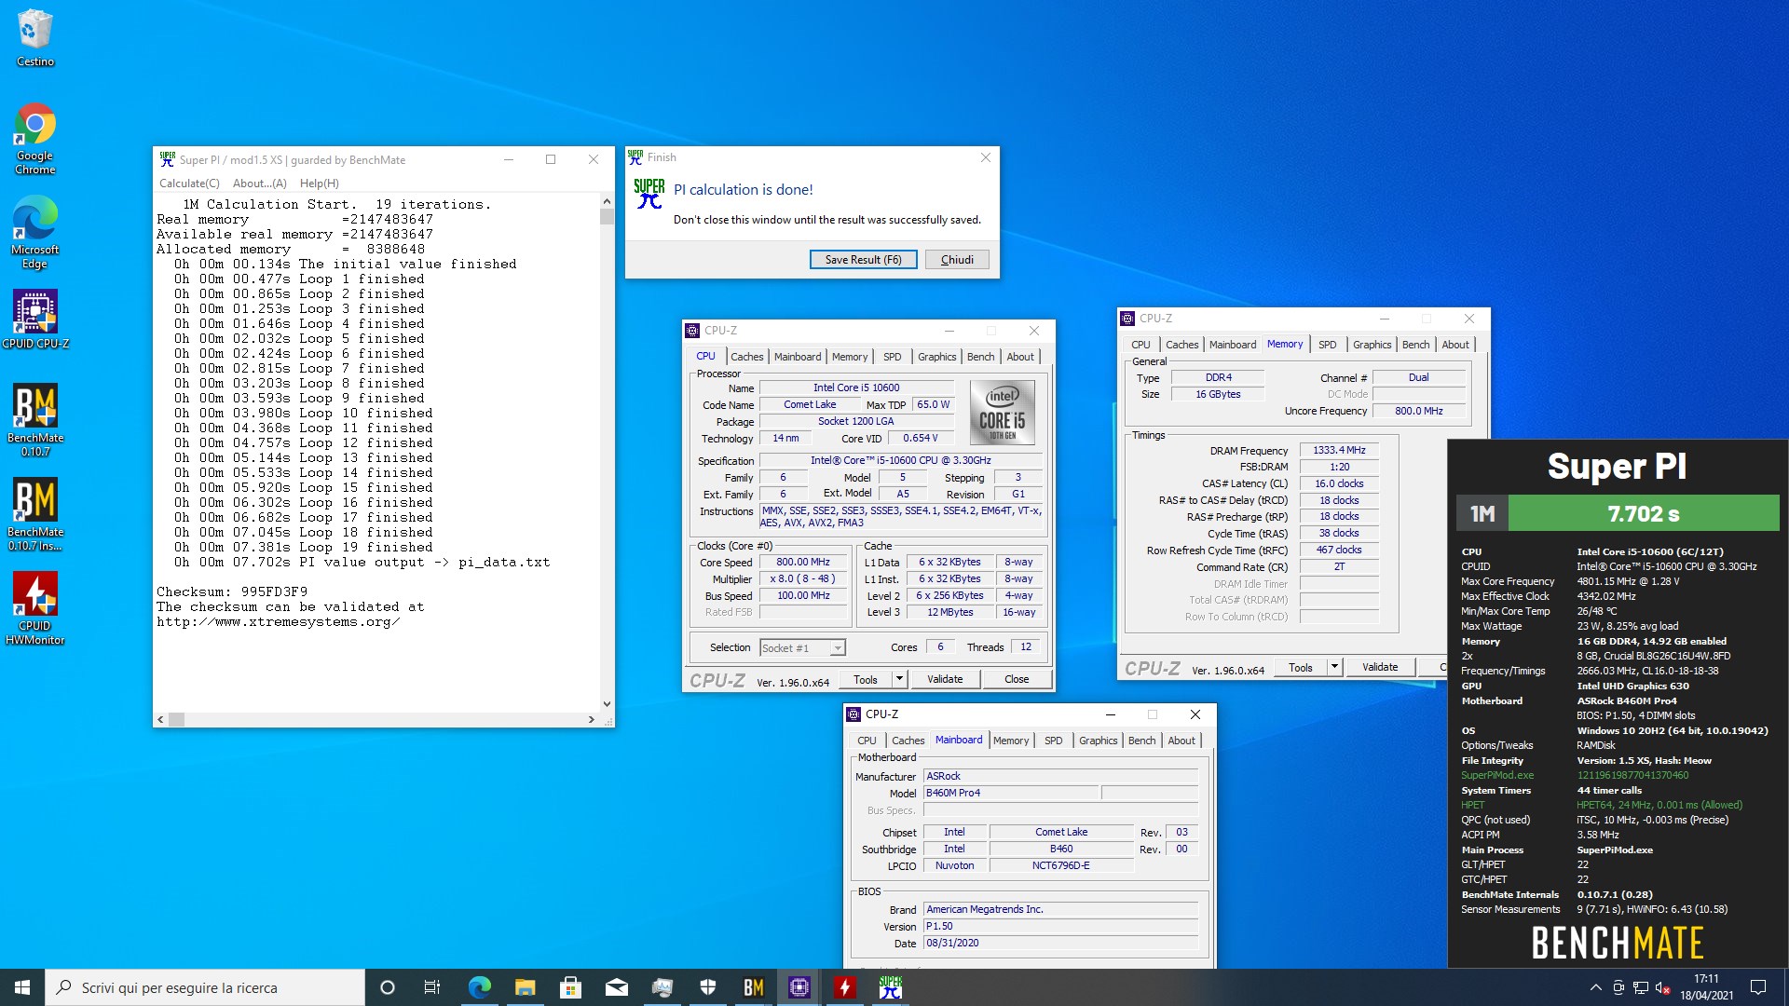Open BenchMate 0.10.7 desktop shortcut
1789x1006 pixels.
point(35,419)
